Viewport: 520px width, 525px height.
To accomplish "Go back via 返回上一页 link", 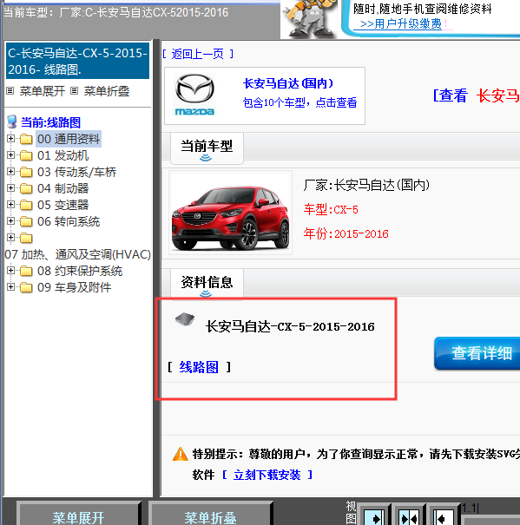I will click(x=198, y=54).
